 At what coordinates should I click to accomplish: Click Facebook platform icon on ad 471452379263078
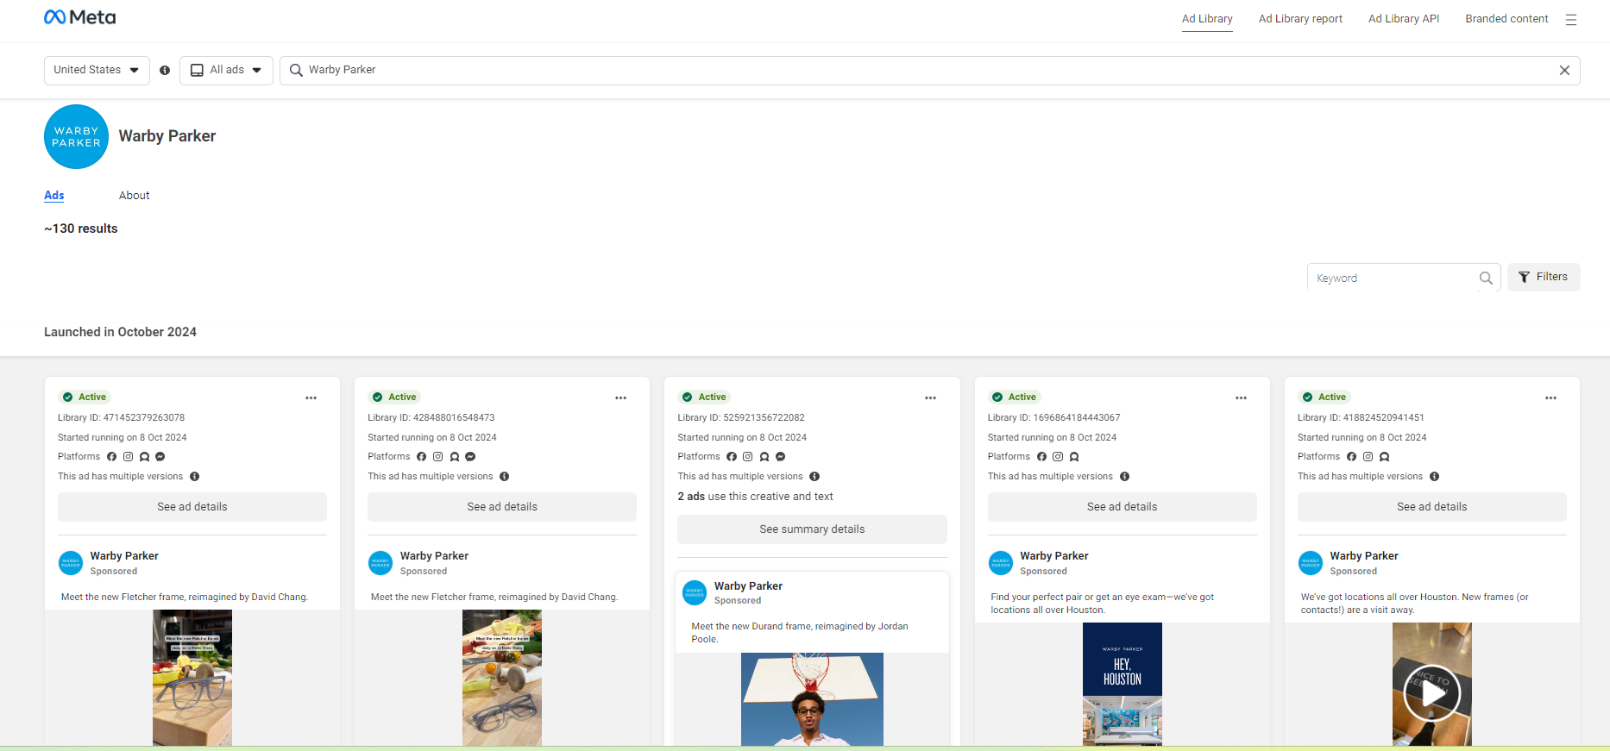click(111, 457)
